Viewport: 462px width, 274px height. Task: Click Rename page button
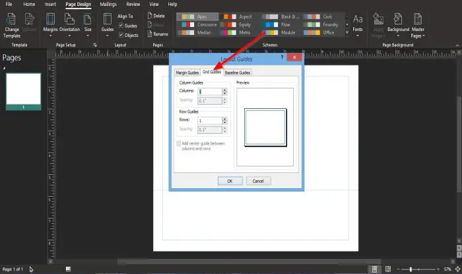coord(158,34)
